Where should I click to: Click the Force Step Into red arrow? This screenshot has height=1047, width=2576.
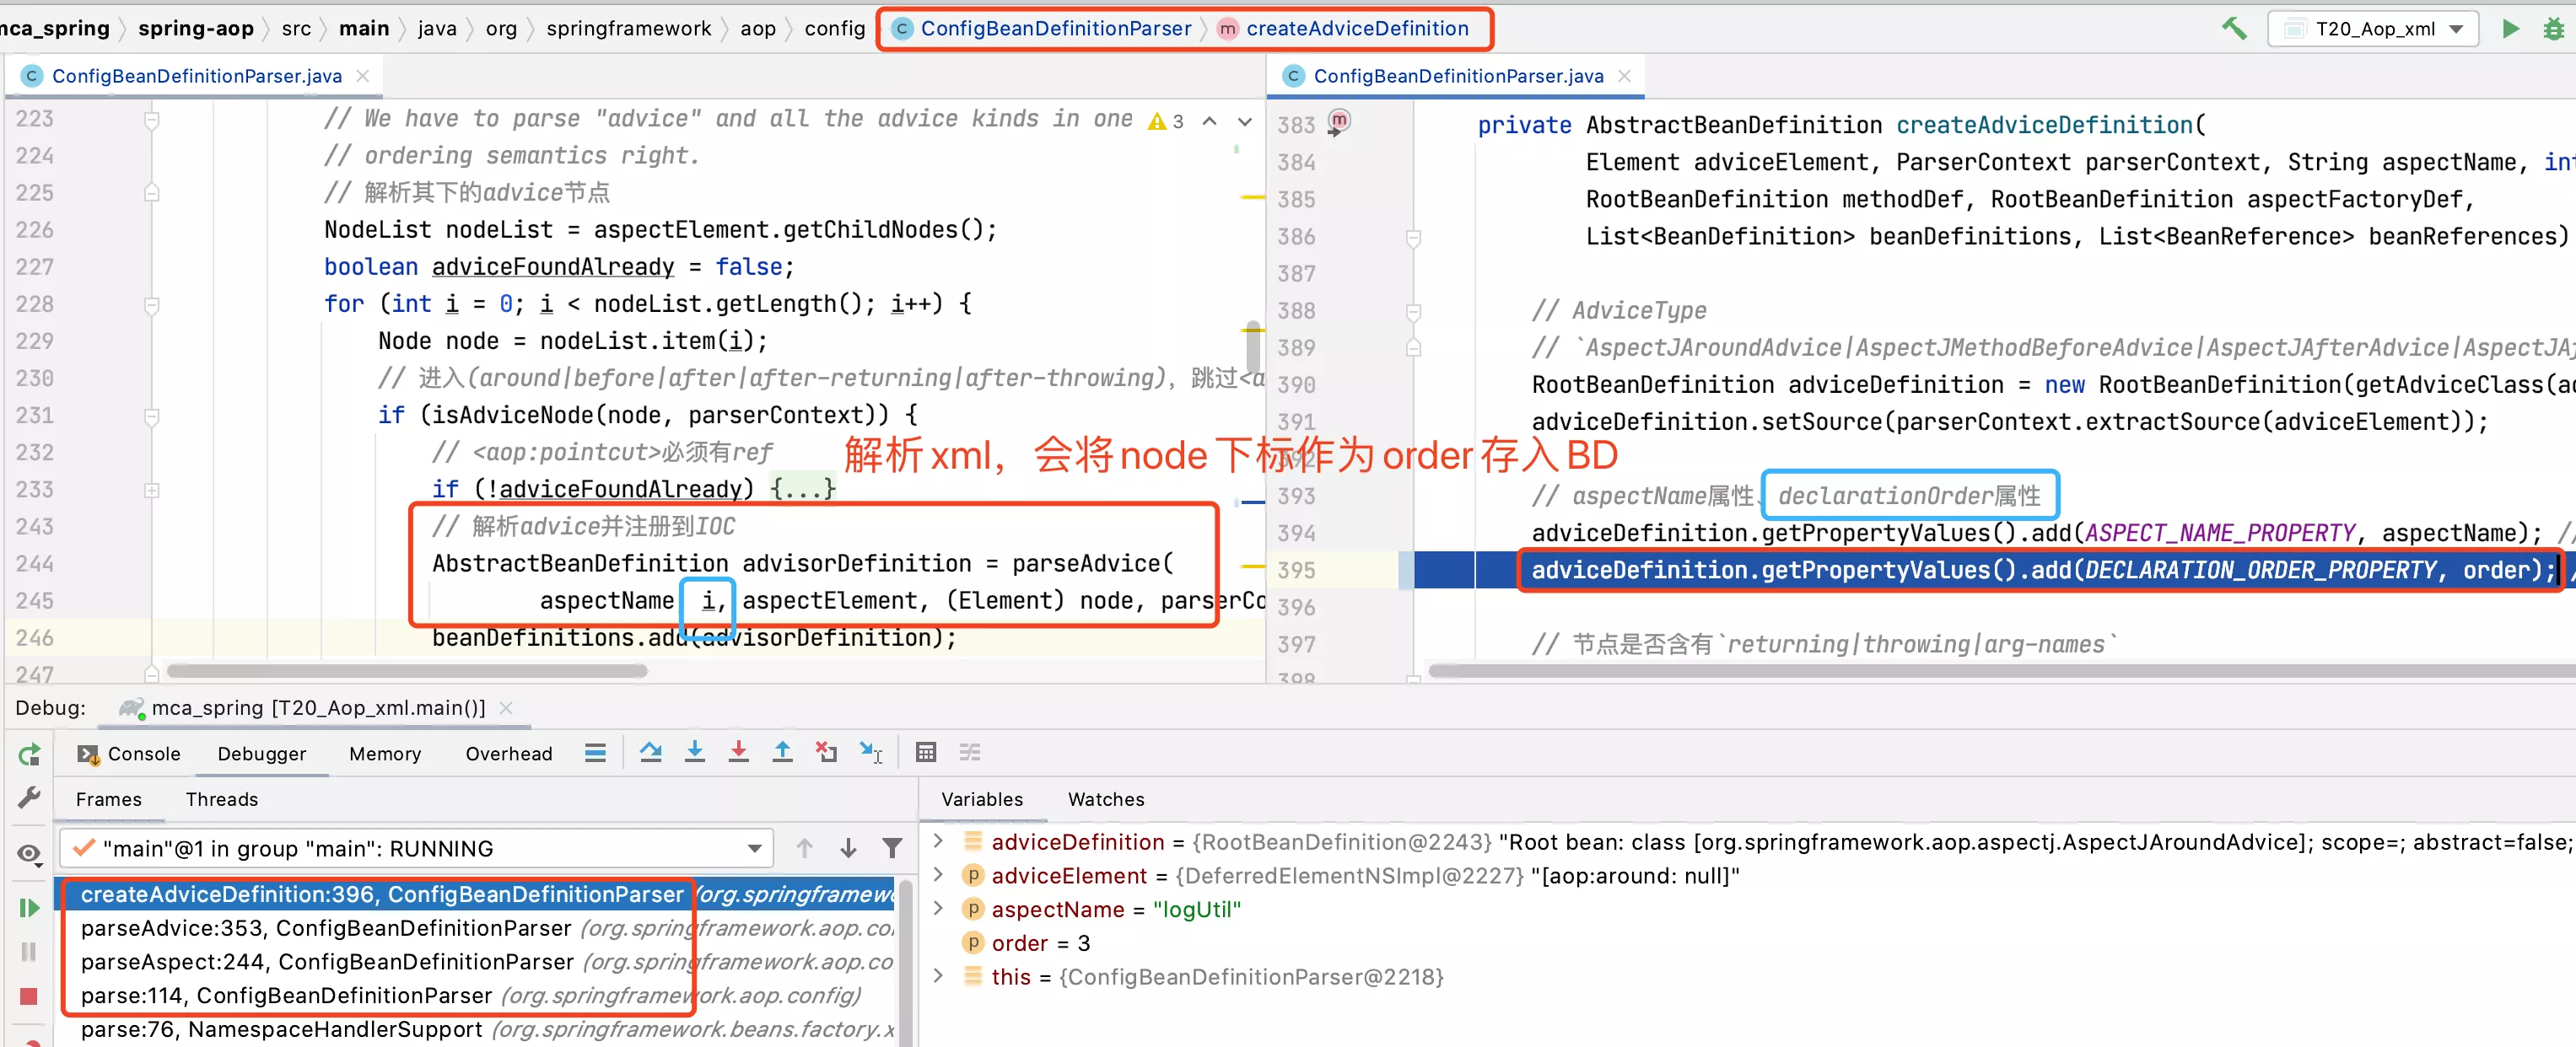738,752
